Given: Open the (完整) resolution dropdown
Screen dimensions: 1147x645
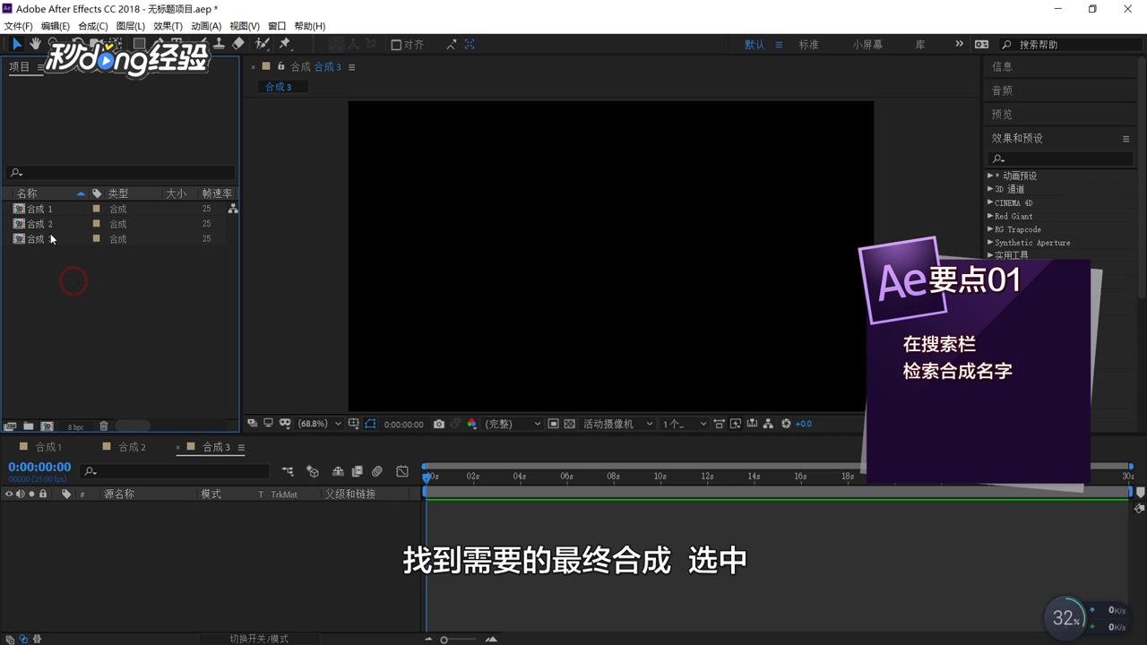Looking at the screenshot, I should point(512,424).
